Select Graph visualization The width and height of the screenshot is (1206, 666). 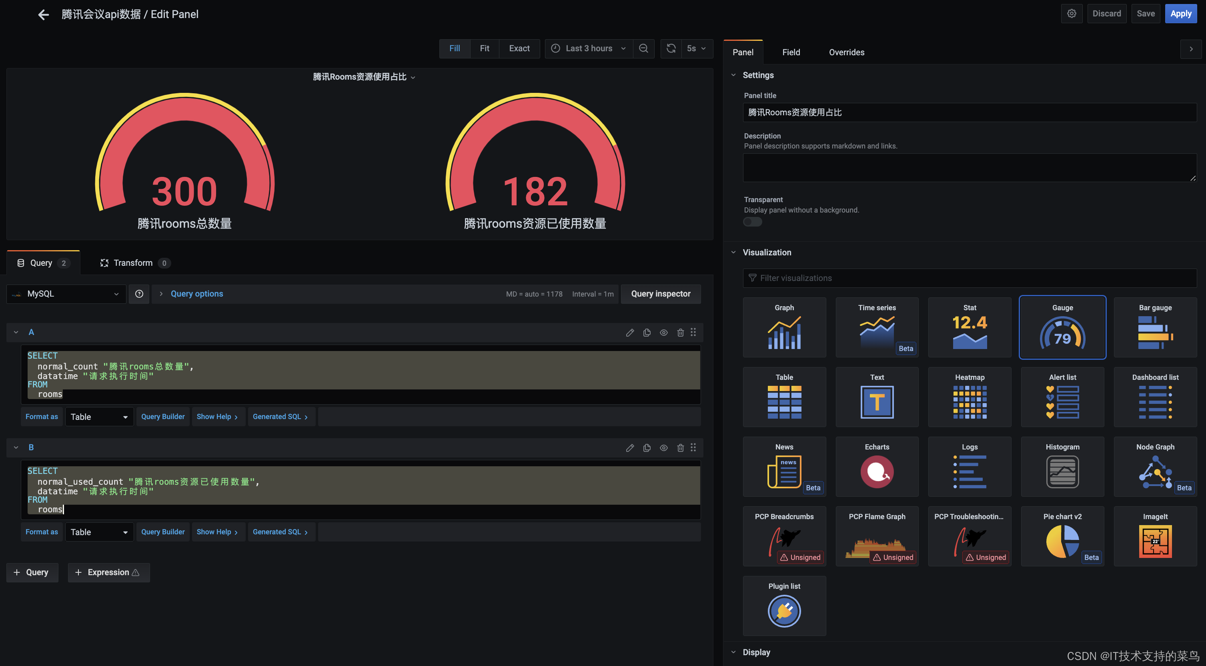point(784,327)
